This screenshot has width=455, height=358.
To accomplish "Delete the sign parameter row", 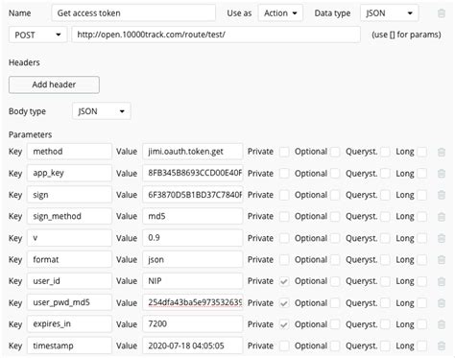I will click(x=442, y=195).
